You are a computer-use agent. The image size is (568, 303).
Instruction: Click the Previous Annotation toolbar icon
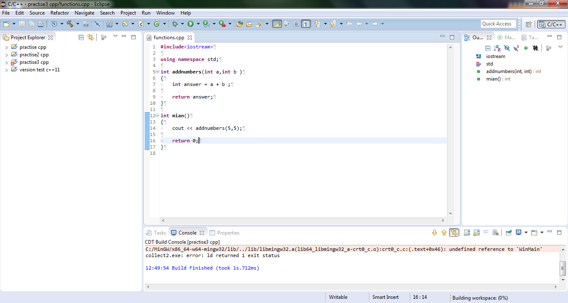(x=333, y=24)
